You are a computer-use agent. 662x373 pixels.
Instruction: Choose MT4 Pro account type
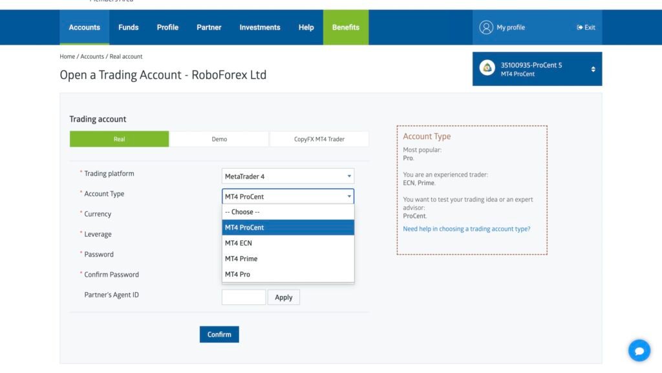[x=288, y=274]
